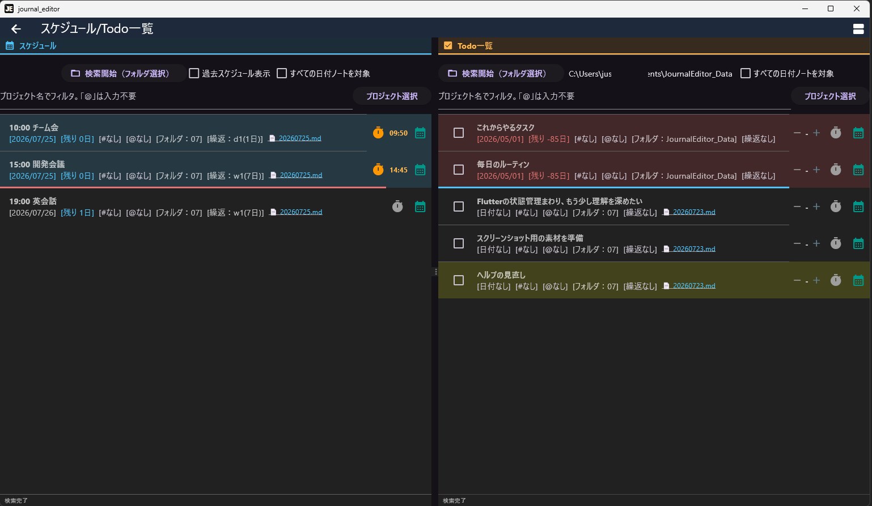
Task: Open プロジェクト選択 in the schedule pane
Action: (x=392, y=96)
